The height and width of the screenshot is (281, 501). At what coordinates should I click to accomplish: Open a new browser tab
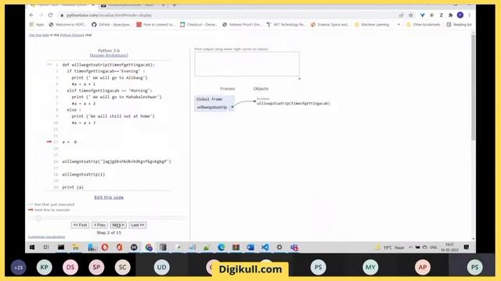click(x=175, y=5)
